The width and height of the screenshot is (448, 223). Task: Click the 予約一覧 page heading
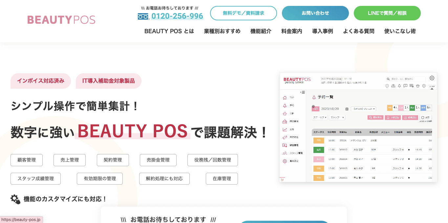click(x=326, y=97)
